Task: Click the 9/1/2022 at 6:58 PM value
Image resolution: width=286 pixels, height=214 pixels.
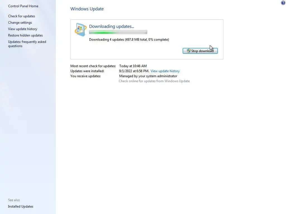Action: tap(134, 71)
